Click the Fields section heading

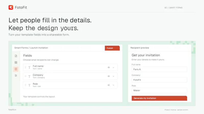(28, 55)
